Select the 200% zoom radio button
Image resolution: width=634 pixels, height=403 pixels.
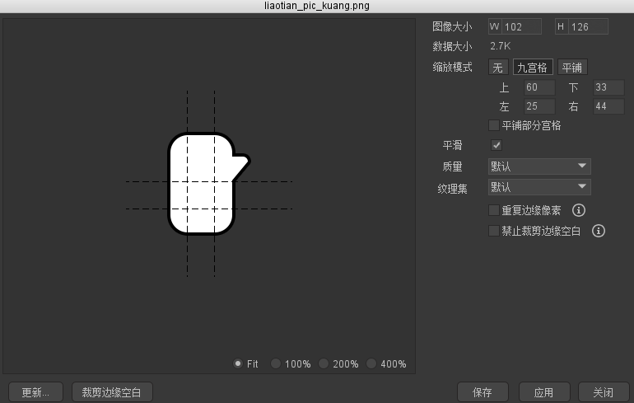324,363
